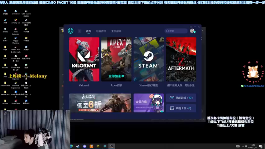This screenshot has height=149, width=265.
Task: Click 立即加速 on the Apex card
Action: (x=116, y=76)
